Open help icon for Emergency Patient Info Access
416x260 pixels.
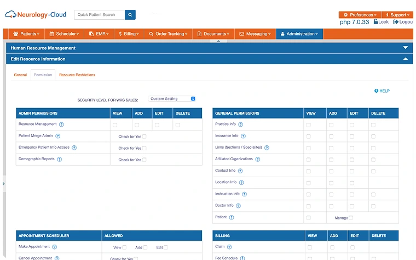click(x=74, y=148)
